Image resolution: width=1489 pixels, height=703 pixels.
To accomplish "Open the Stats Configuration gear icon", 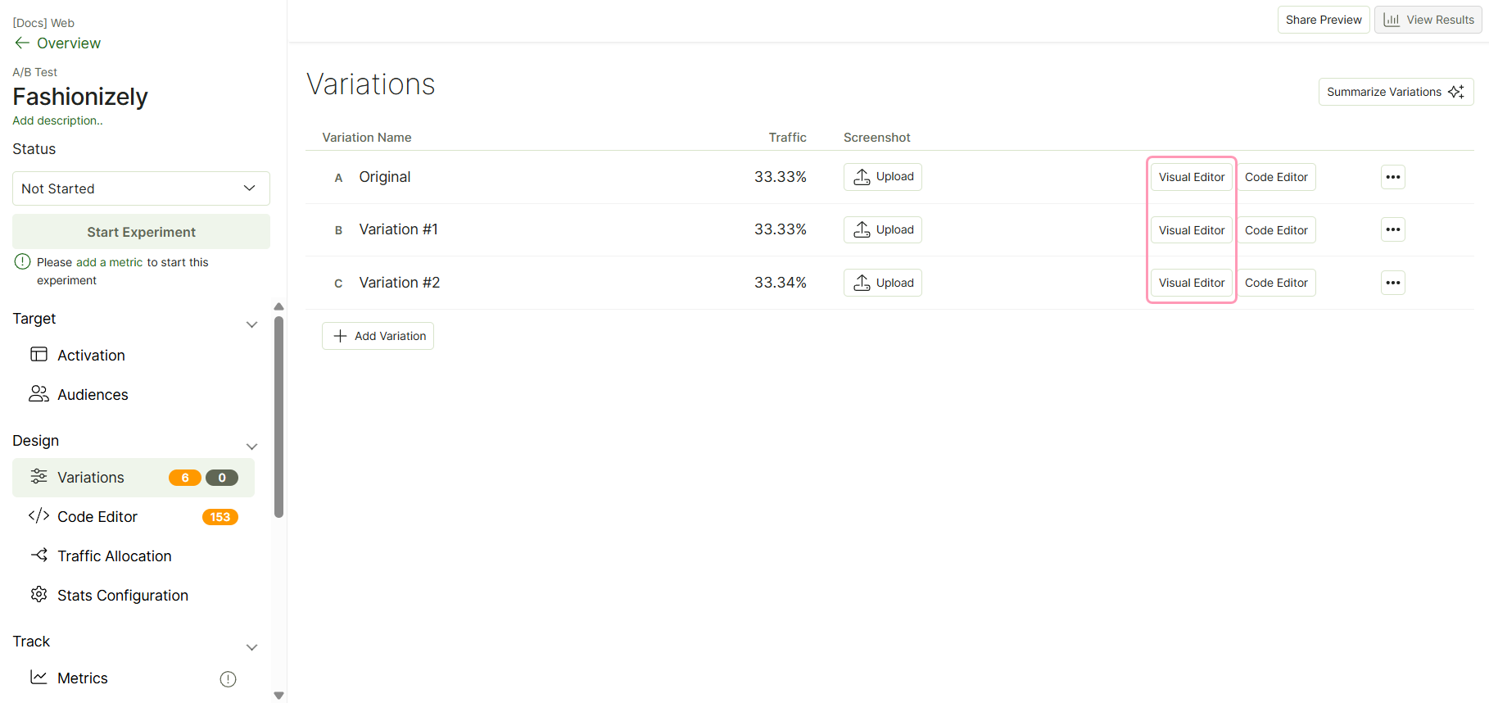I will 38,594.
